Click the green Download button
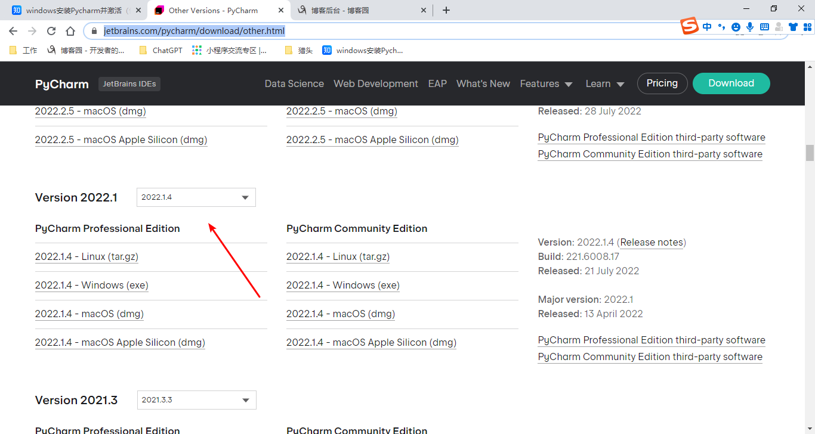Image resolution: width=815 pixels, height=434 pixels. pyautogui.click(x=731, y=83)
